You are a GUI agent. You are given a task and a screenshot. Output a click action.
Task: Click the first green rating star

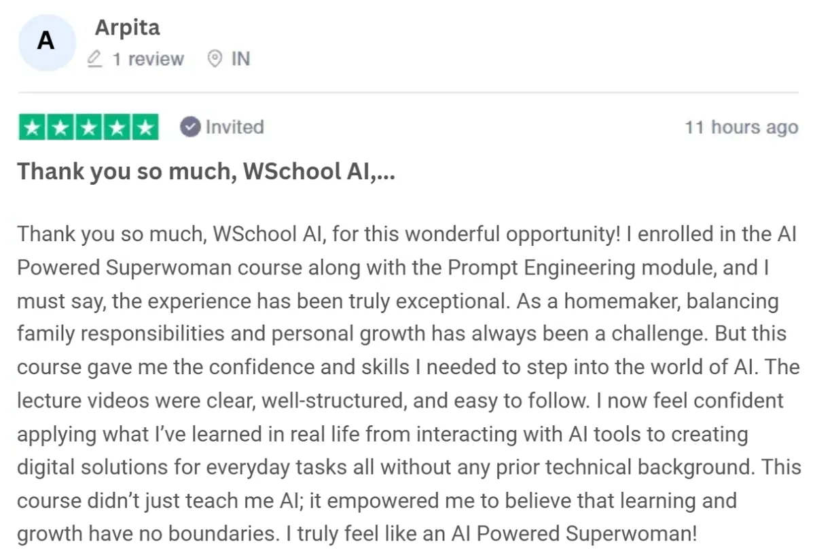pyautogui.click(x=32, y=128)
